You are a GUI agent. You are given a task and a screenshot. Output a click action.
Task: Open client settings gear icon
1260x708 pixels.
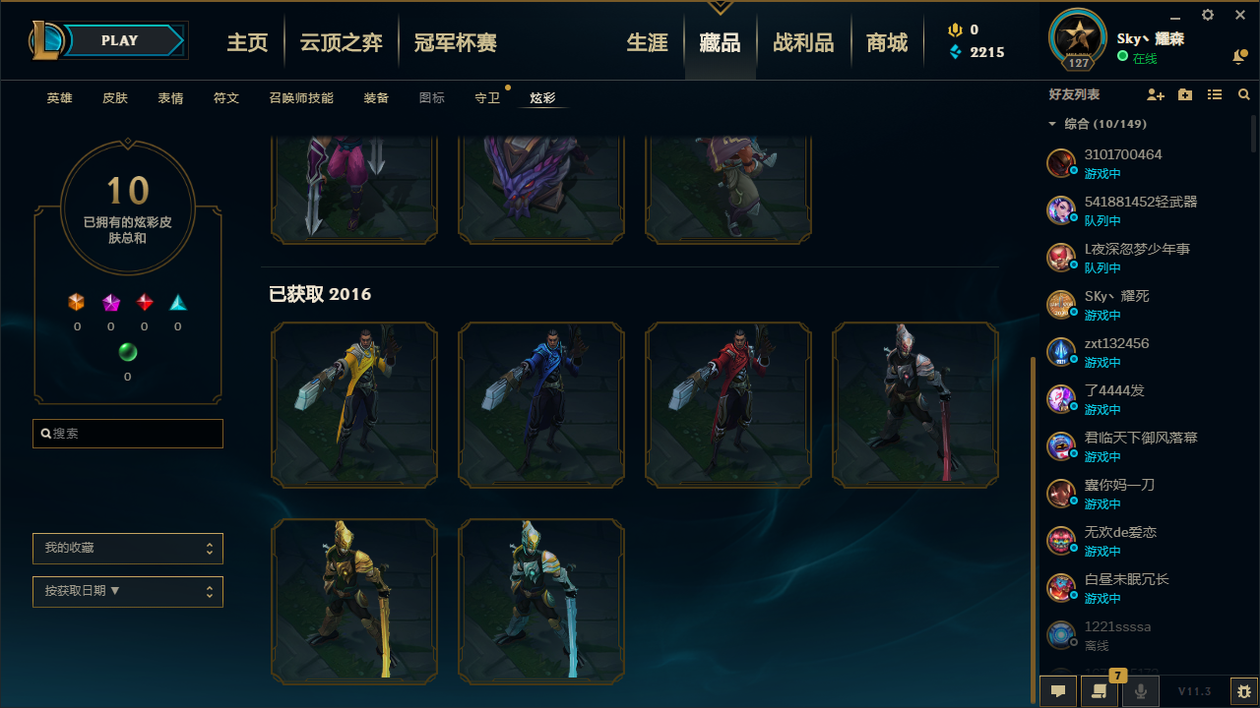tap(1208, 15)
